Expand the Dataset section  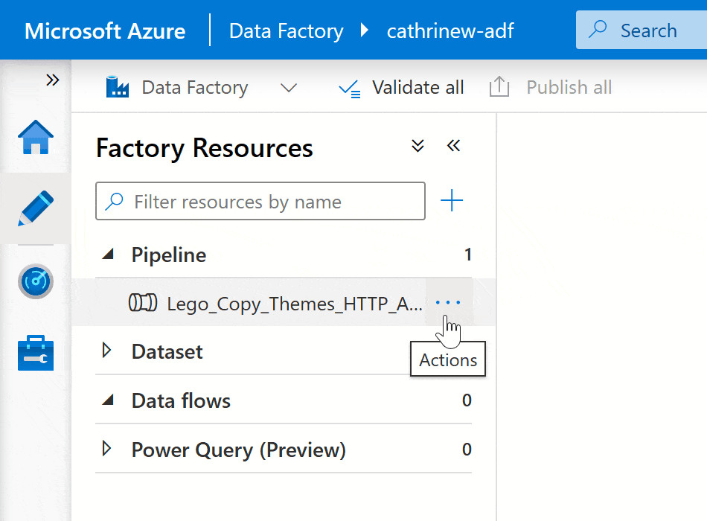[x=107, y=351]
